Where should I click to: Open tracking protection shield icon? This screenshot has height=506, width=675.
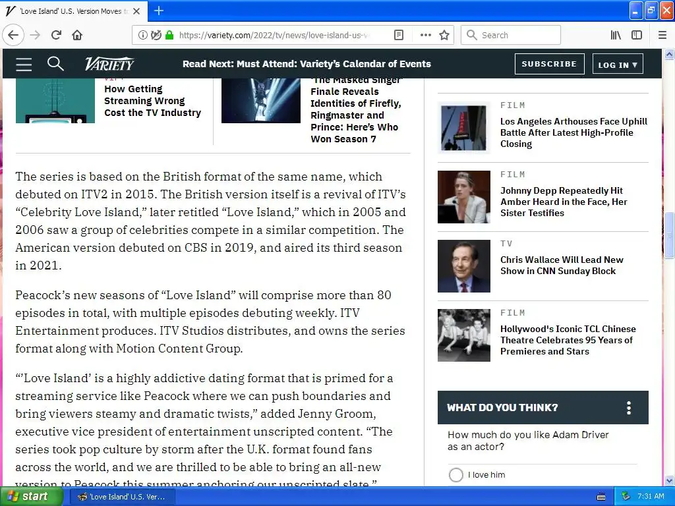(x=156, y=36)
